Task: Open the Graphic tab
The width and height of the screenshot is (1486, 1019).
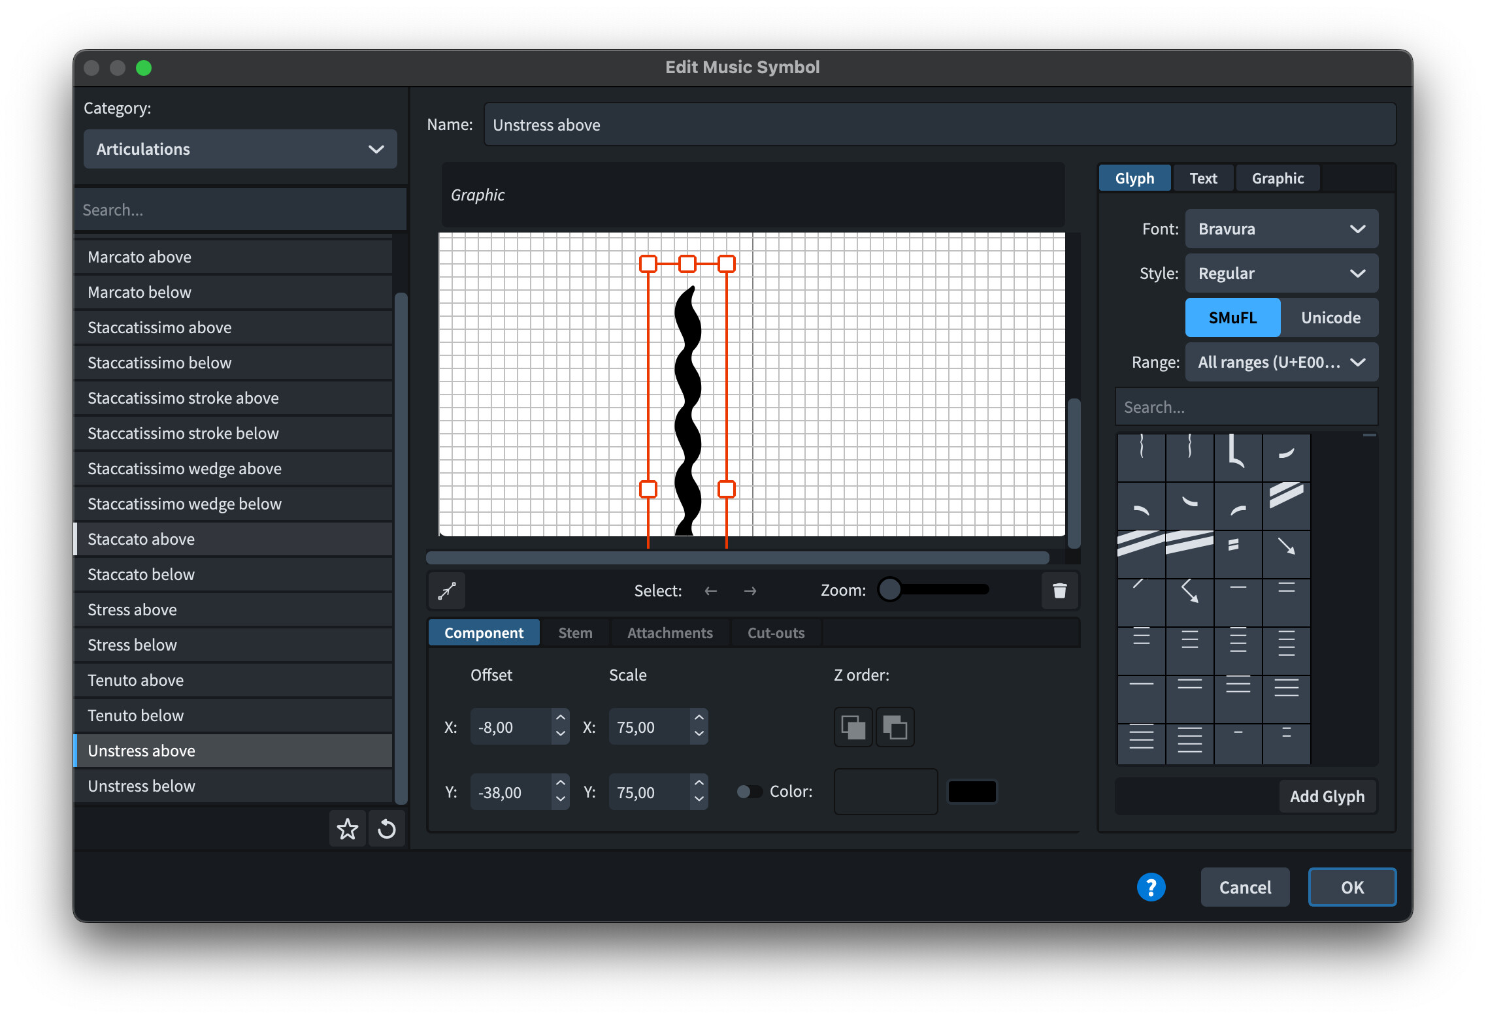Action: [x=1277, y=178]
